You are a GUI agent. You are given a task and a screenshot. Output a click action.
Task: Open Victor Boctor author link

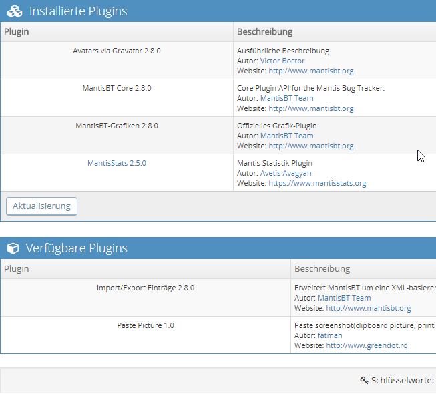(282, 61)
